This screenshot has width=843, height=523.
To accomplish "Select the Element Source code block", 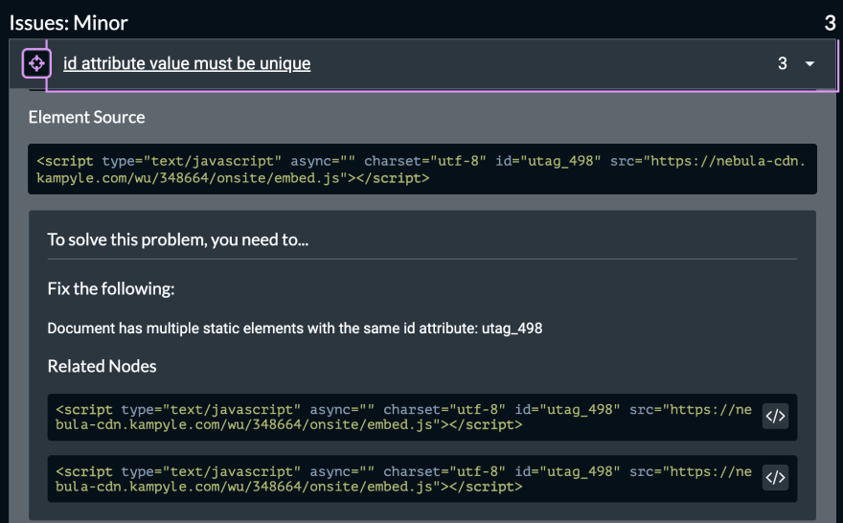I will point(422,169).
